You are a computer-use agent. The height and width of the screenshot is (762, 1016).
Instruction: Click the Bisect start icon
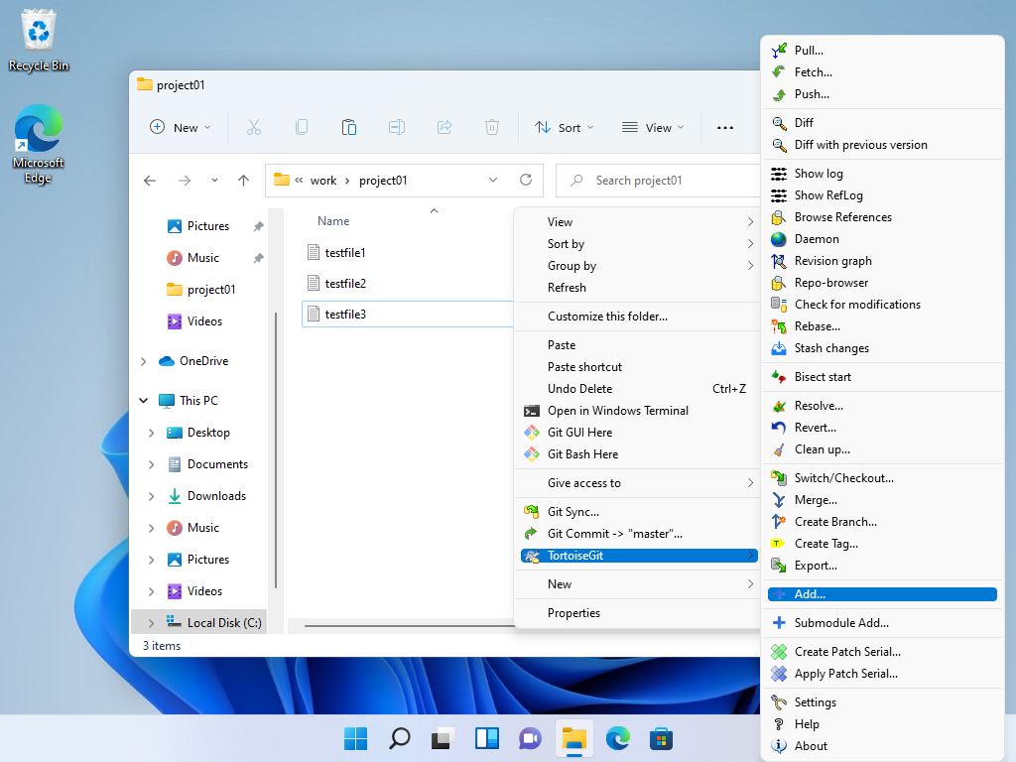tap(779, 377)
